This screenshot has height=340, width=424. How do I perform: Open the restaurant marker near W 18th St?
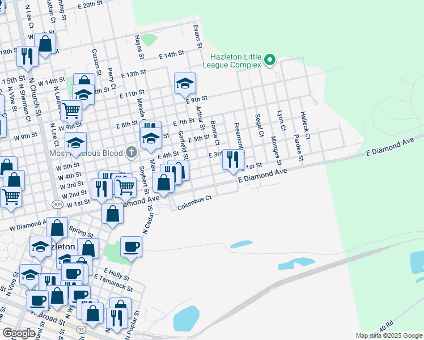pos(27,56)
